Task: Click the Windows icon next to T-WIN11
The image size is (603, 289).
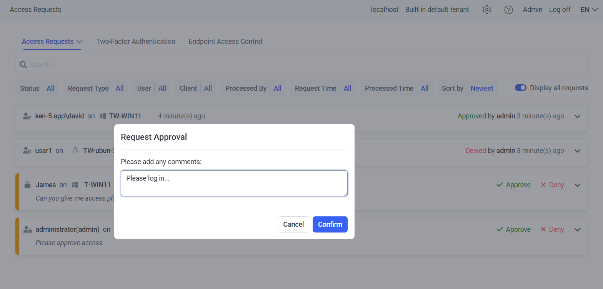Action: coord(75,185)
